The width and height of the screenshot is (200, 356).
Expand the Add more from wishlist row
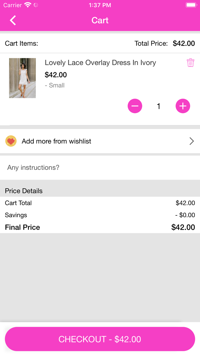click(x=100, y=141)
